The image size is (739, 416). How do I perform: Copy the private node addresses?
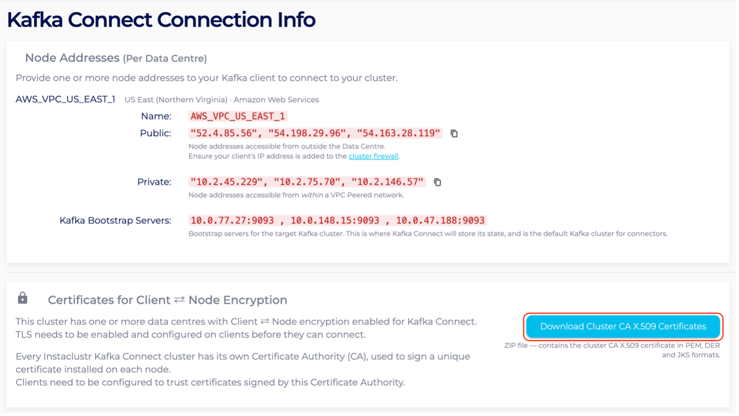click(x=439, y=182)
